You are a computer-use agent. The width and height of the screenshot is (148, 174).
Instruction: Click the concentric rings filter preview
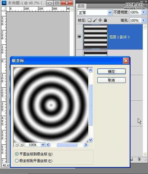[51, 105]
